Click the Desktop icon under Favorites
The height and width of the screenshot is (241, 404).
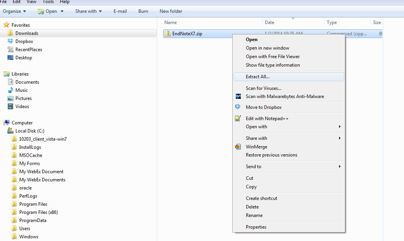(x=10, y=58)
